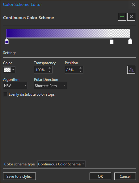
Task: Remove selected color stop with X icon
Action: point(131,17)
